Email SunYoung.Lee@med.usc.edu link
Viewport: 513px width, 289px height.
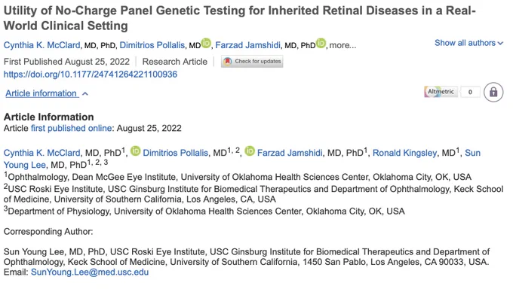click(90, 272)
